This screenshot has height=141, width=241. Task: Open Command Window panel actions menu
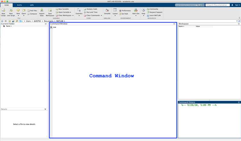174,24
